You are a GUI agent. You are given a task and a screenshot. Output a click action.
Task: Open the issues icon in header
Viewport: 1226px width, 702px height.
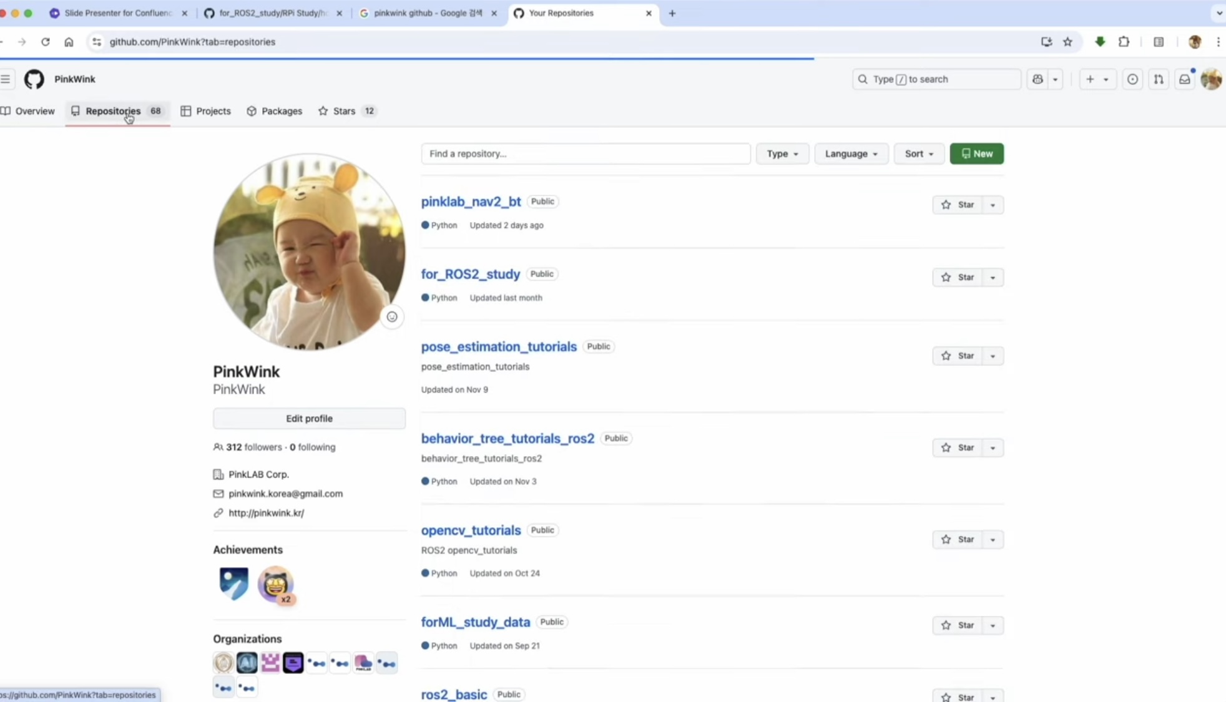[1132, 79]
